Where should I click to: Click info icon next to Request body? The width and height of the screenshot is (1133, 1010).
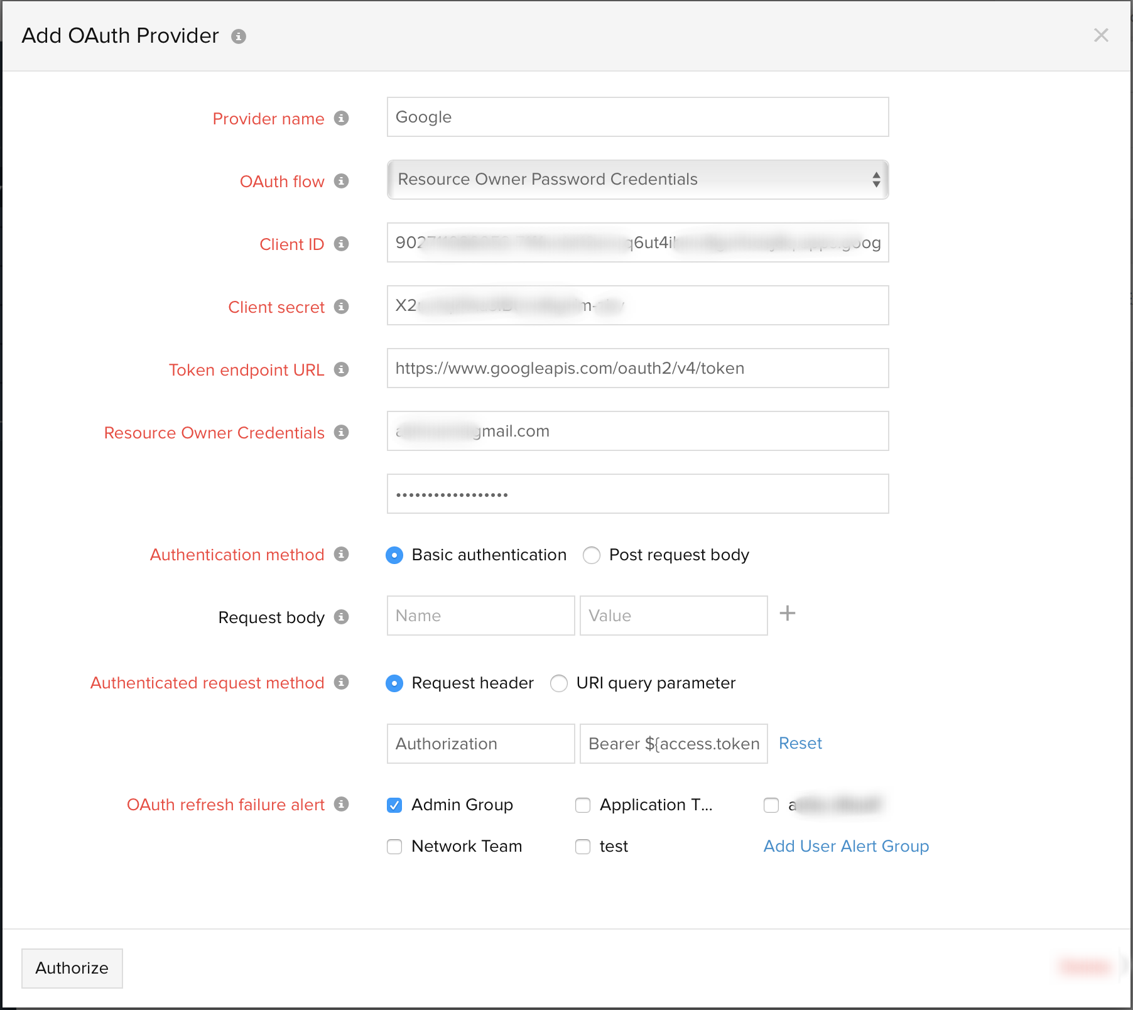click(341, 617)
